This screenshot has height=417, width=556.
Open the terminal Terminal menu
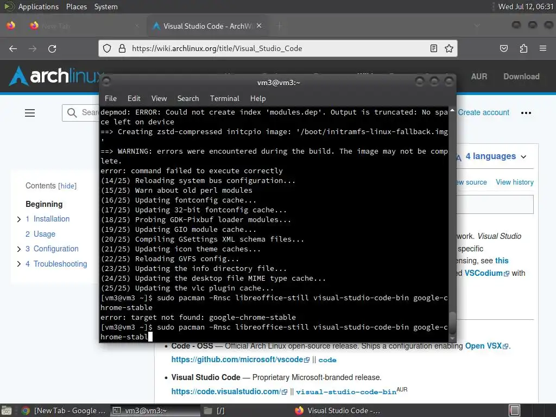(224, 99)
